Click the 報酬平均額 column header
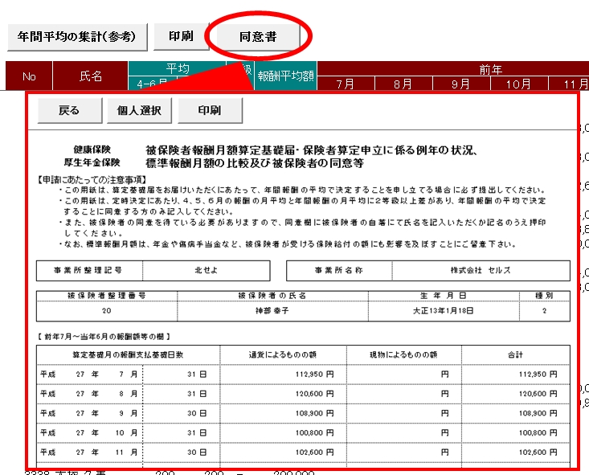589x475 pixels. click(285, 76)
